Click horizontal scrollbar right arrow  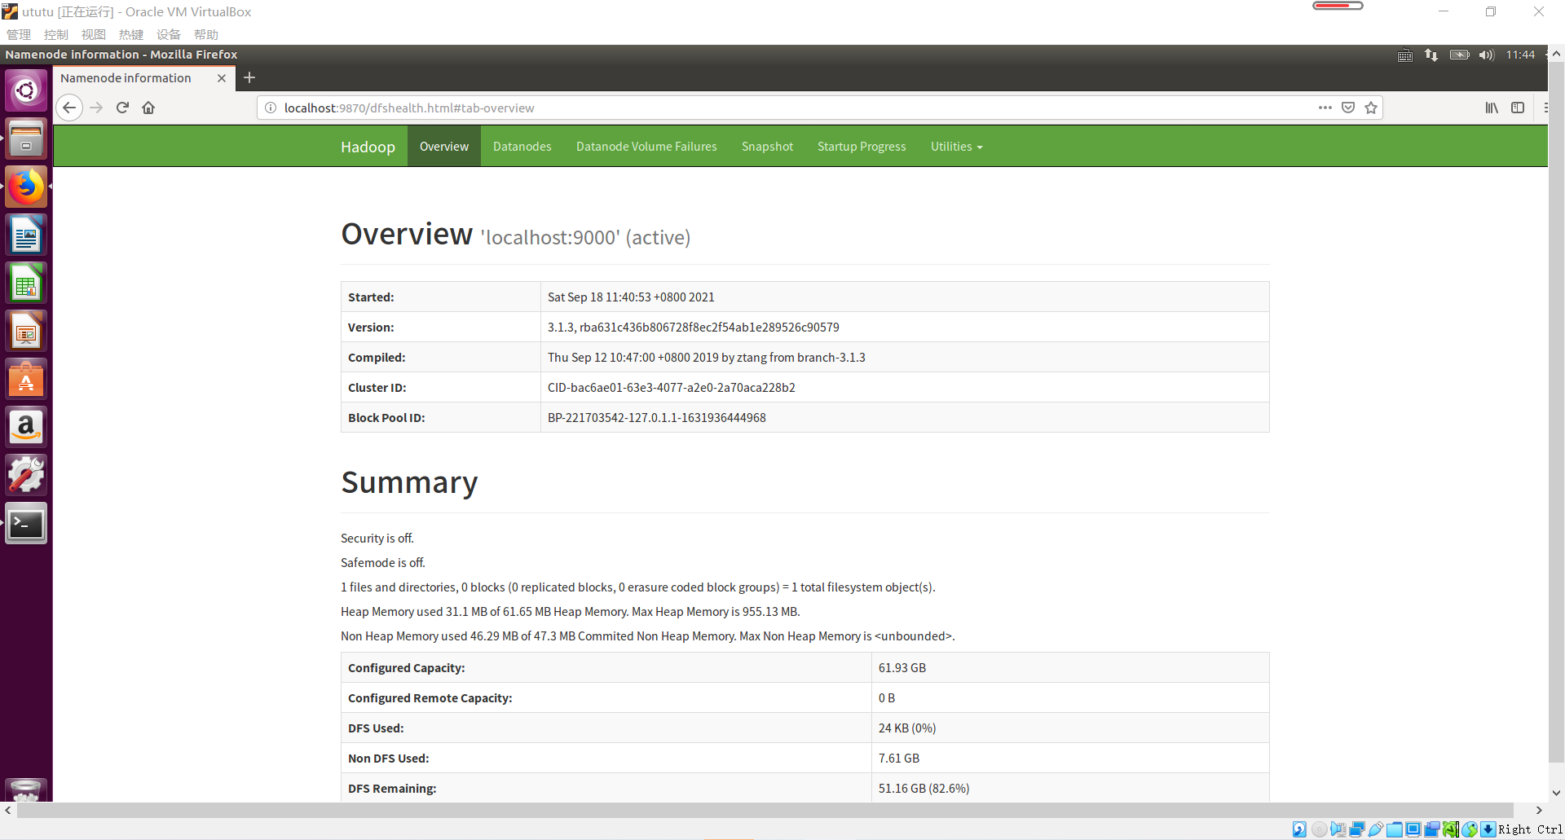(1539, 811)
